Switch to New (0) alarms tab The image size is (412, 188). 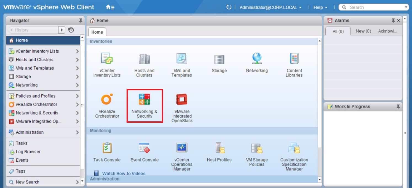click(363, 31)
